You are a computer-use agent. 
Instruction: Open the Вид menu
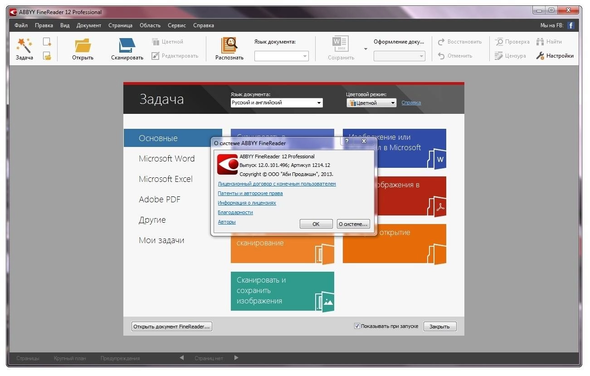[x=65, y=25]
